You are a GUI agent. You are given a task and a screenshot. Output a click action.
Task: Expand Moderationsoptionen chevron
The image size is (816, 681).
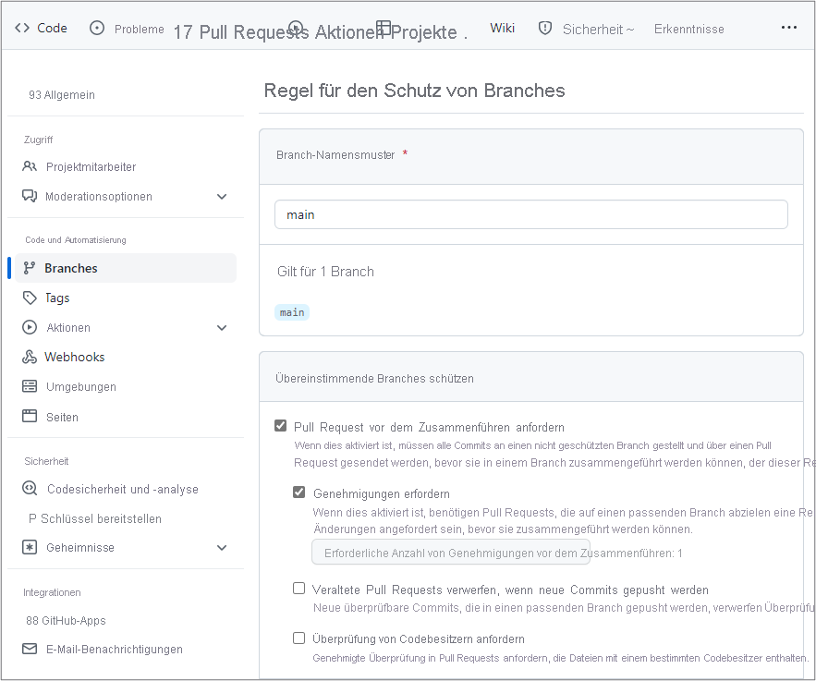click(222, 197)
